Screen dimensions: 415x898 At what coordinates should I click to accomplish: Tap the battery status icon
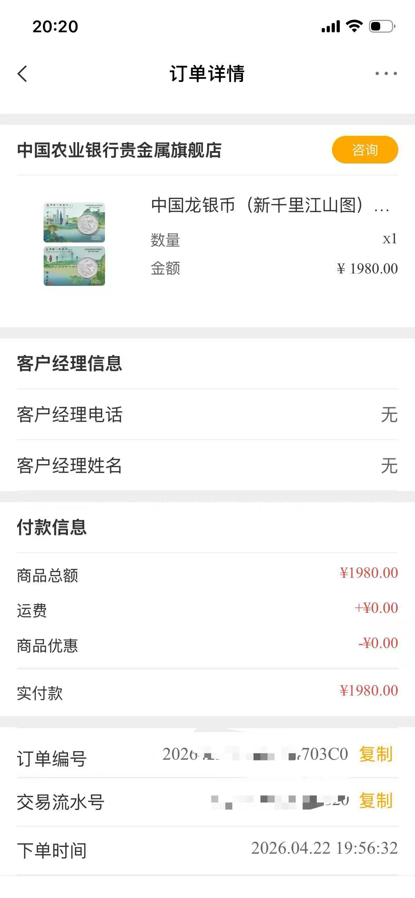point(382,26)
